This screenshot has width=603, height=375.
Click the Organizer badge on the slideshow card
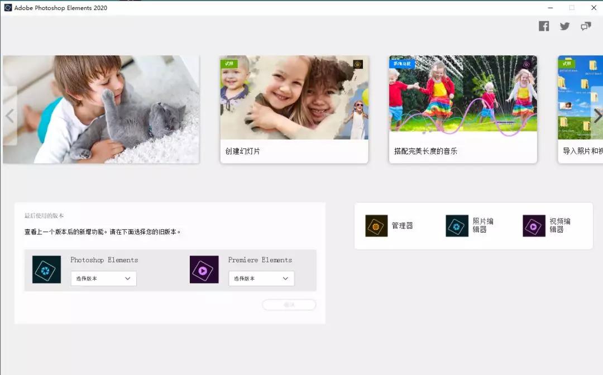[358, 64]
